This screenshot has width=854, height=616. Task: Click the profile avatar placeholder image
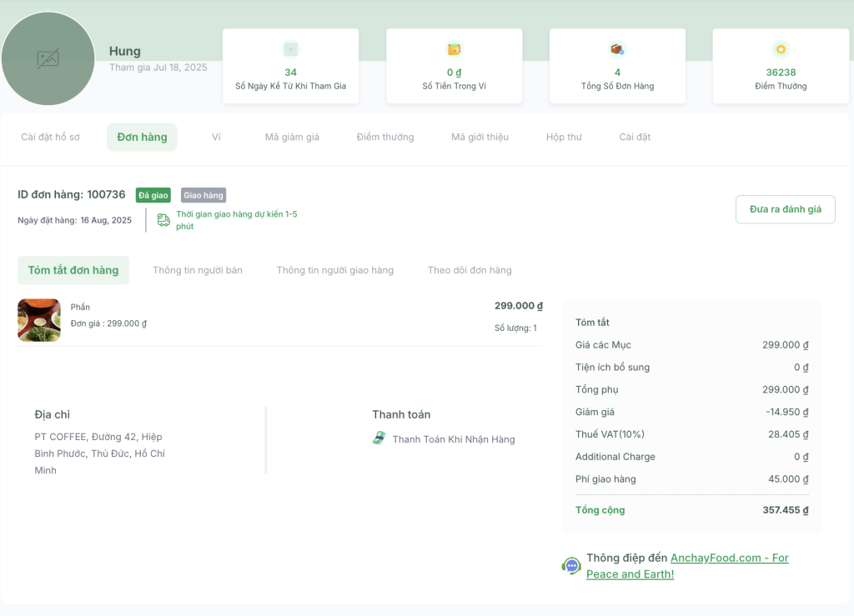[x=48, y=59]
